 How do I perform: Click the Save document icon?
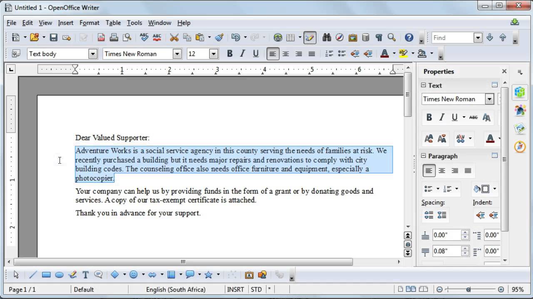(x=53, y=38)
